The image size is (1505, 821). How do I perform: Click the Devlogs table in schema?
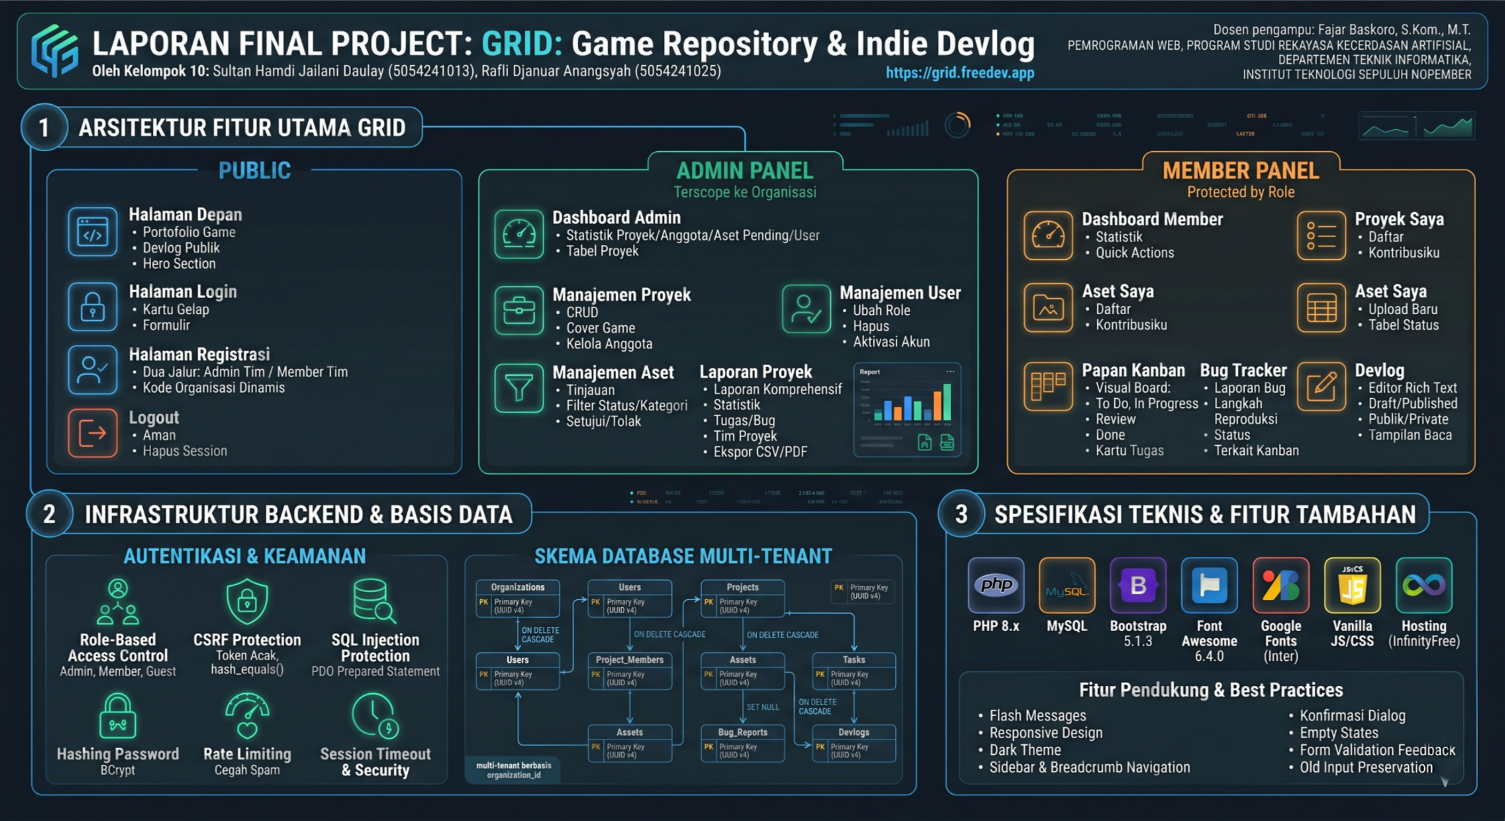(x=854, y=743)
